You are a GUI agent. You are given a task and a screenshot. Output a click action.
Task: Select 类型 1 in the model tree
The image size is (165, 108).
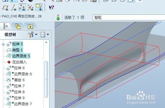point(17,50)
